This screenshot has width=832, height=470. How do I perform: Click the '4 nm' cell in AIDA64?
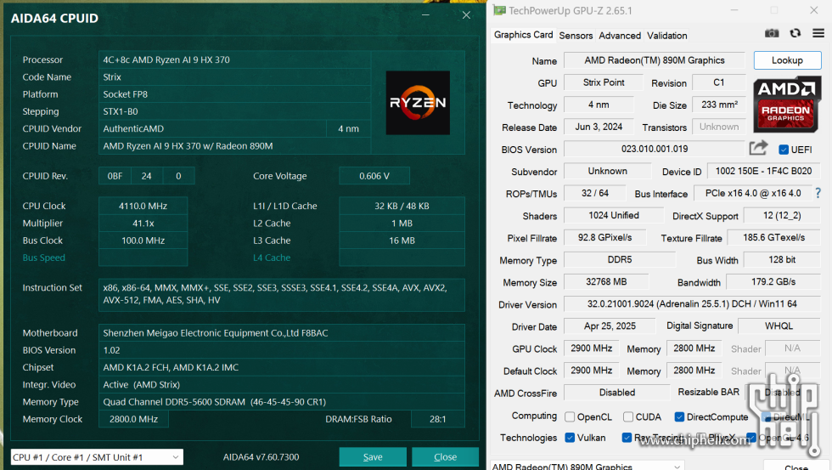(x=349, y=128)
